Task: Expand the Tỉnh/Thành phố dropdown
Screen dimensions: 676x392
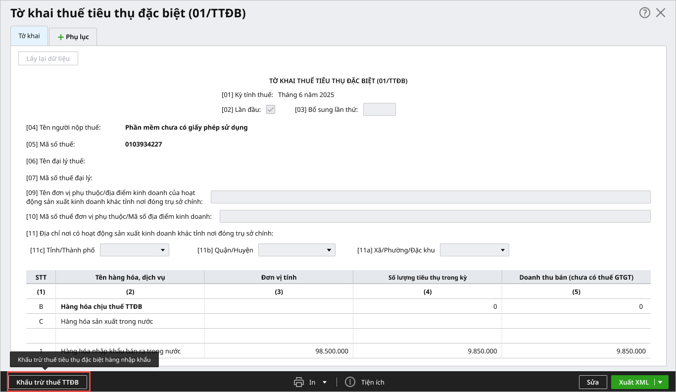Action: (x=162, y=250)
